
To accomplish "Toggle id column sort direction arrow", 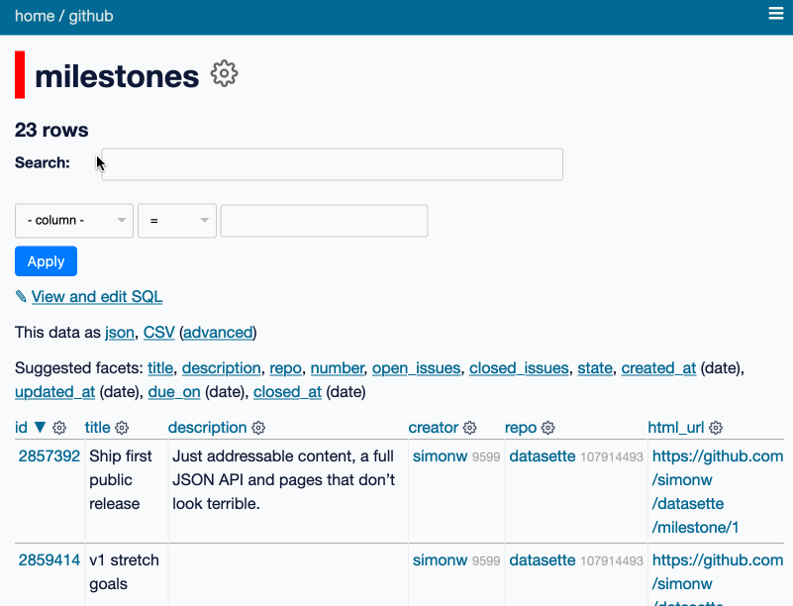I will pos(40,428).
